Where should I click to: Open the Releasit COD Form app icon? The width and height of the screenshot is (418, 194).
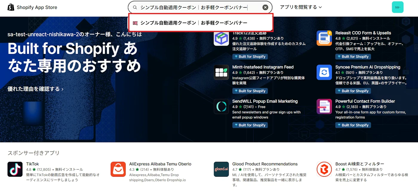324,38
